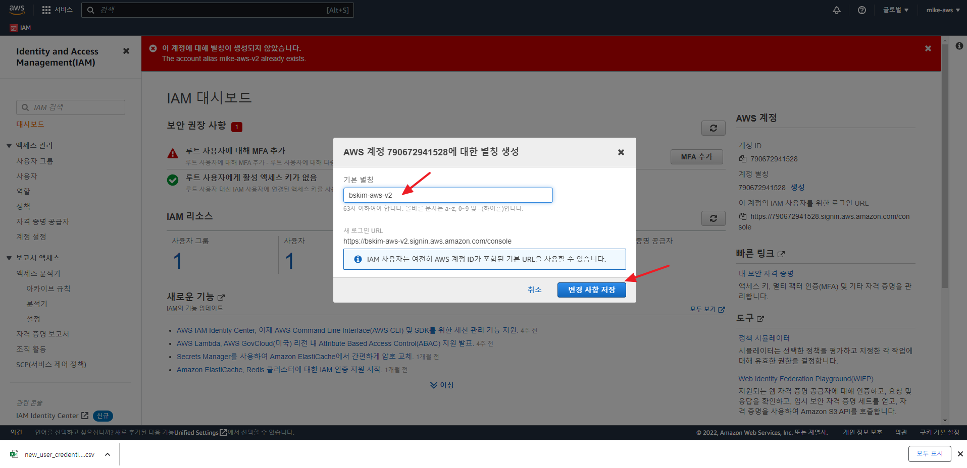Expand the download item options arrow
This screenshot has width=967, height=468.
108,454
